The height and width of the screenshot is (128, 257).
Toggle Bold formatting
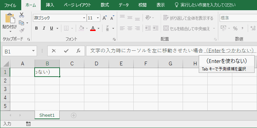click(36, 28)
